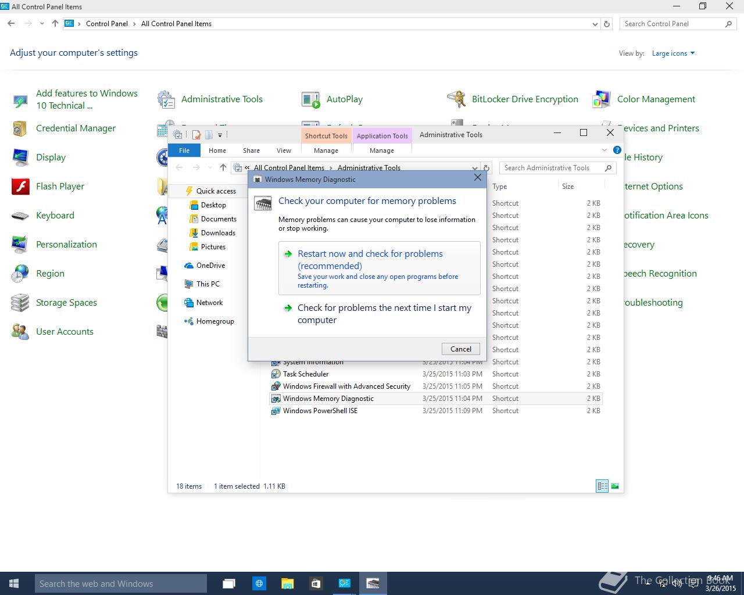Refresh the Control Panel window

pos(607,24)
